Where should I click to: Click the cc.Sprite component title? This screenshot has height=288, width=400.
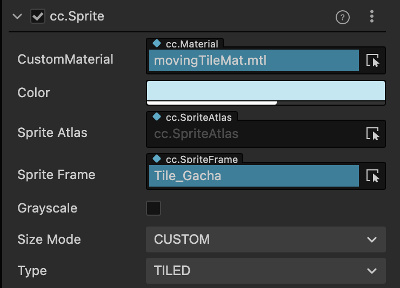pyautogui.click(x=77, y=17)
